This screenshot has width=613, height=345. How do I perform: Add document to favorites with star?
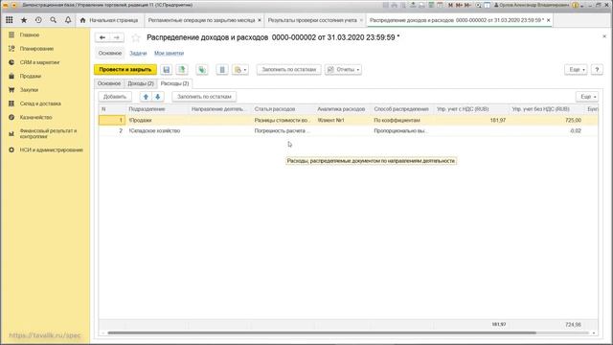click(136, 37)
